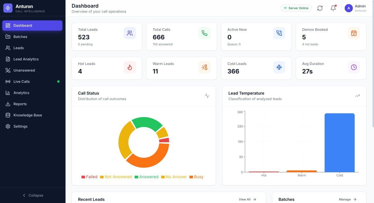
Task: Toggle the Busy legend item
Action: (196, 177)
